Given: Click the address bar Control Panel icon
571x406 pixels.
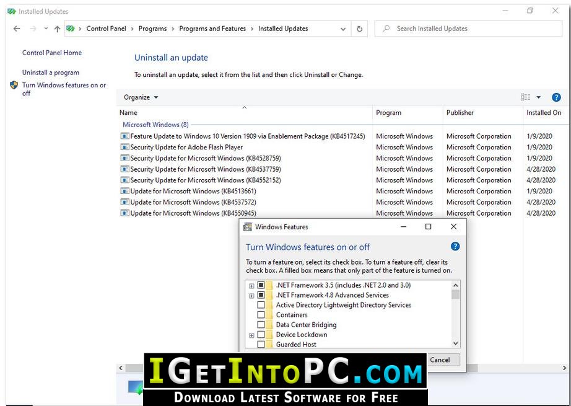Looking at the screenshot, I should 71,29.
